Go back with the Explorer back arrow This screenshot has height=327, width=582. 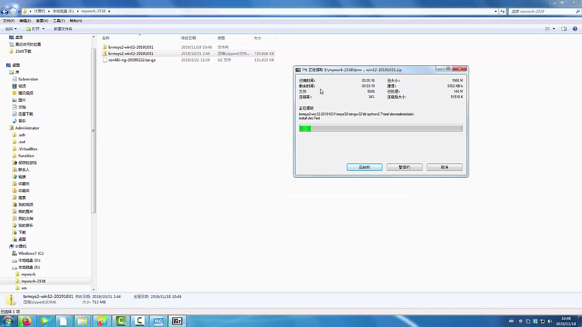pos(5,11)
